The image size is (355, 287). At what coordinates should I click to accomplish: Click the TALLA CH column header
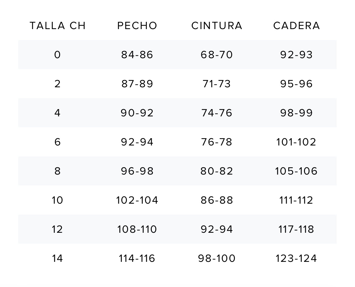[x=58, y=26]
